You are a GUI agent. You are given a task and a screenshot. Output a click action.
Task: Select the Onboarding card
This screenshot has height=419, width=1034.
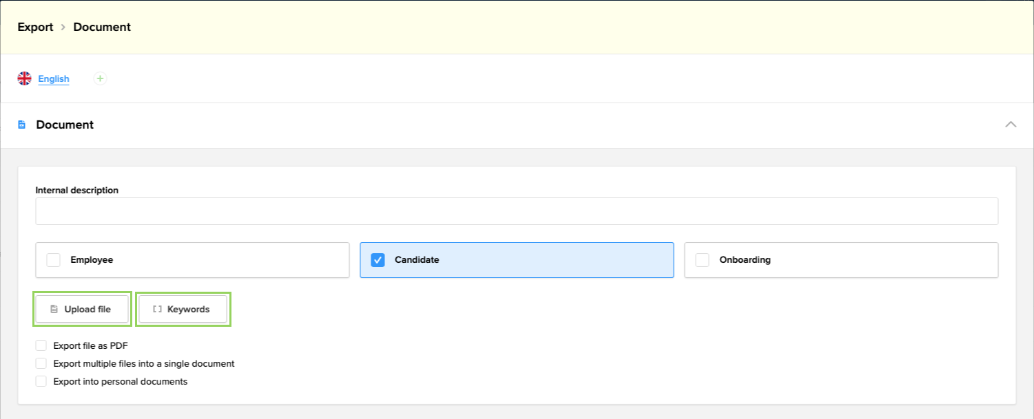[840, 260]
